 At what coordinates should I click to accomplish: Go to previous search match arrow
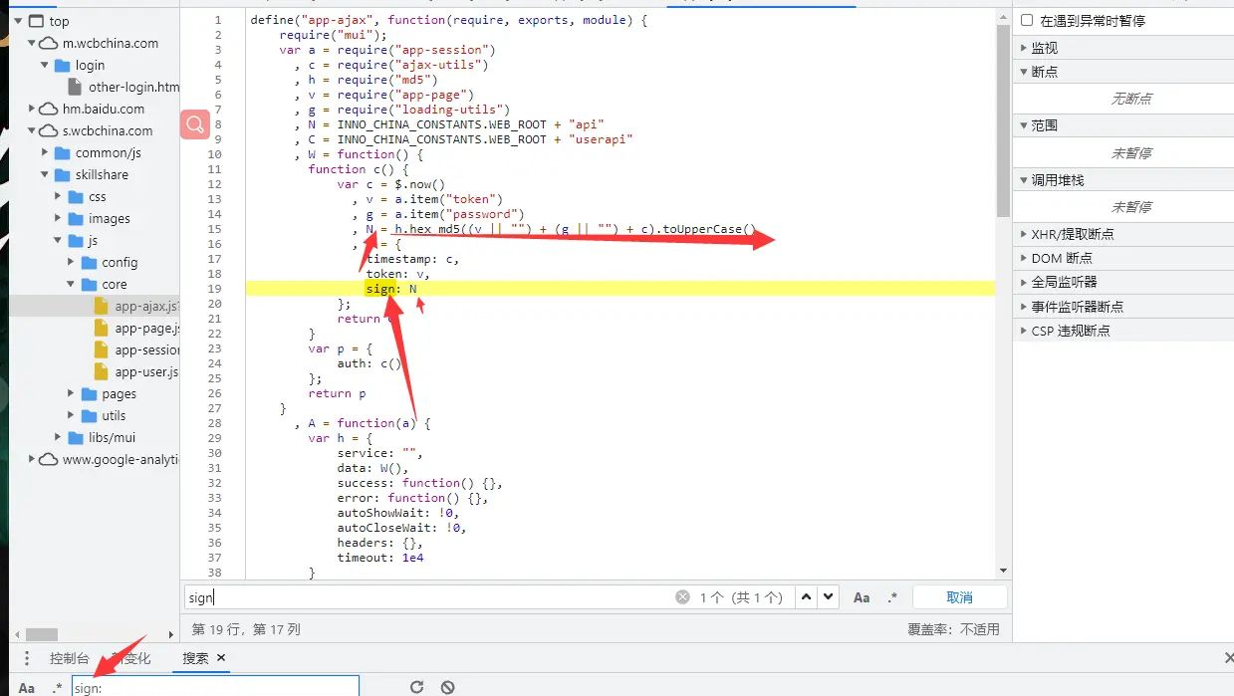806,597
